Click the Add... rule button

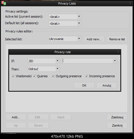[x=16, y=117]
